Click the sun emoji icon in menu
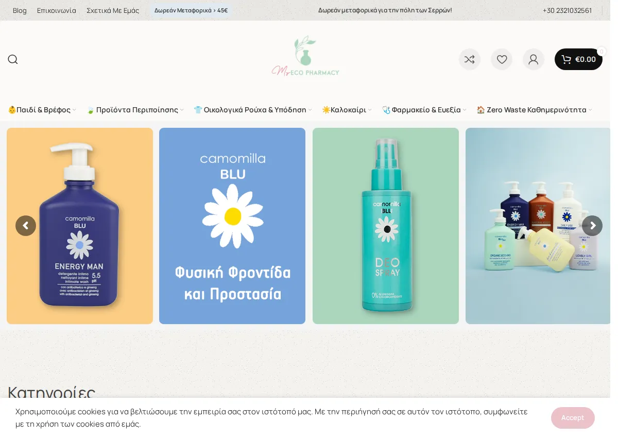Image resolution: width=618 pixels, height=438 pixels. point(326,110)
